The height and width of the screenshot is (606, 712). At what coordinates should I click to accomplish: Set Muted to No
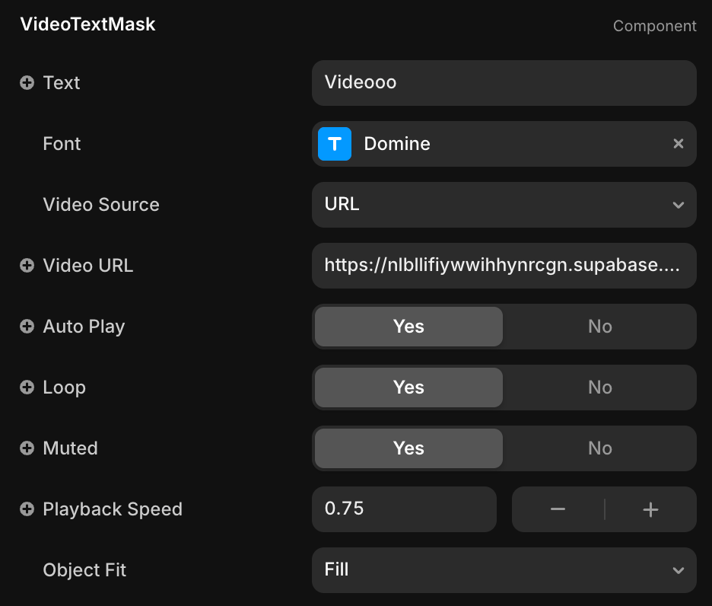[x=599, y=448]
